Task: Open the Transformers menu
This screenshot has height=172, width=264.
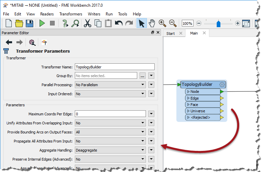Action: pos(71,14)
